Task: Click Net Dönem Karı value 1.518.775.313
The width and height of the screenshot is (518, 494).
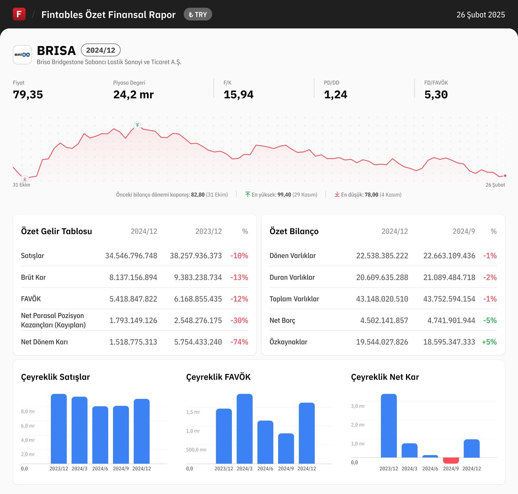Action: 133,342
